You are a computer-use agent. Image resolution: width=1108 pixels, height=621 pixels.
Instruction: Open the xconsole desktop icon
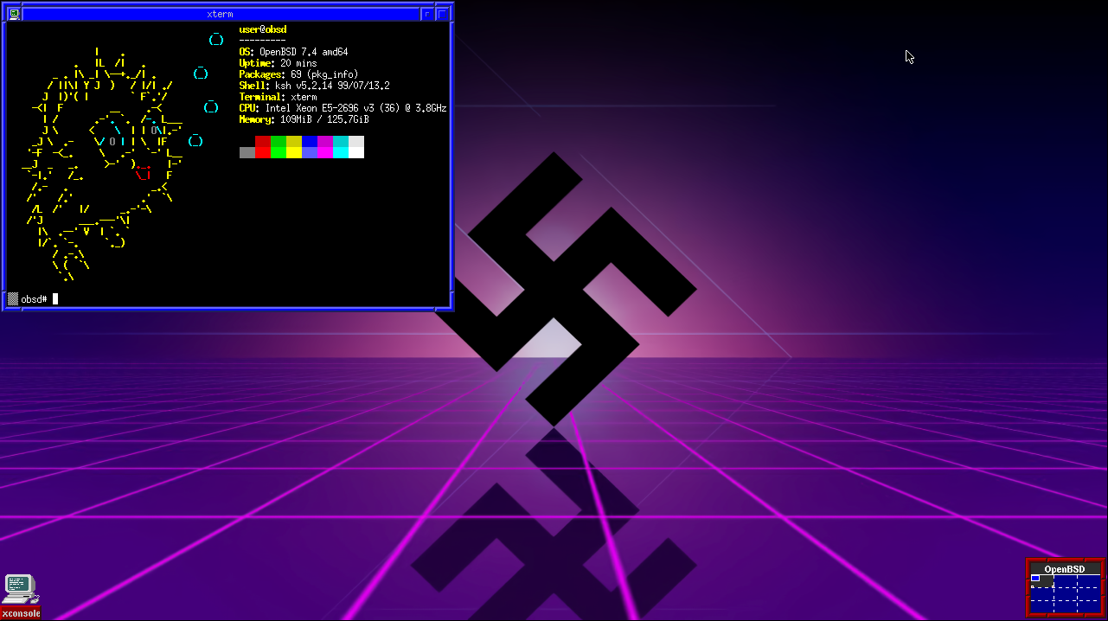(x=20, y=597)
